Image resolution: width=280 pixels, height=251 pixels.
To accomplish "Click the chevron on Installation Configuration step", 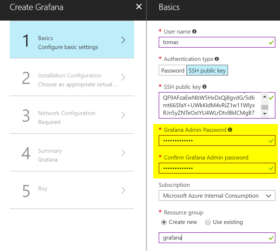I will tap(123, 77).
